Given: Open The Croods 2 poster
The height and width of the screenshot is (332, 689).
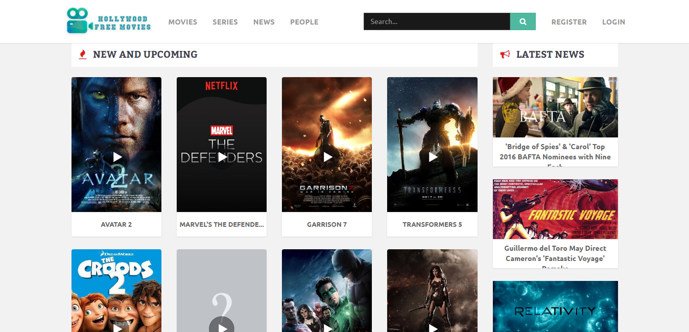Looking at the screenshot, I should point(116,291).
